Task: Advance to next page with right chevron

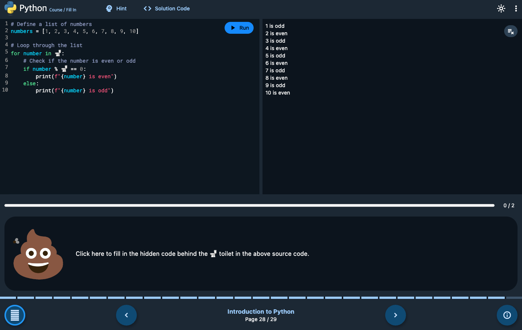Action: (x=395, y=315)
